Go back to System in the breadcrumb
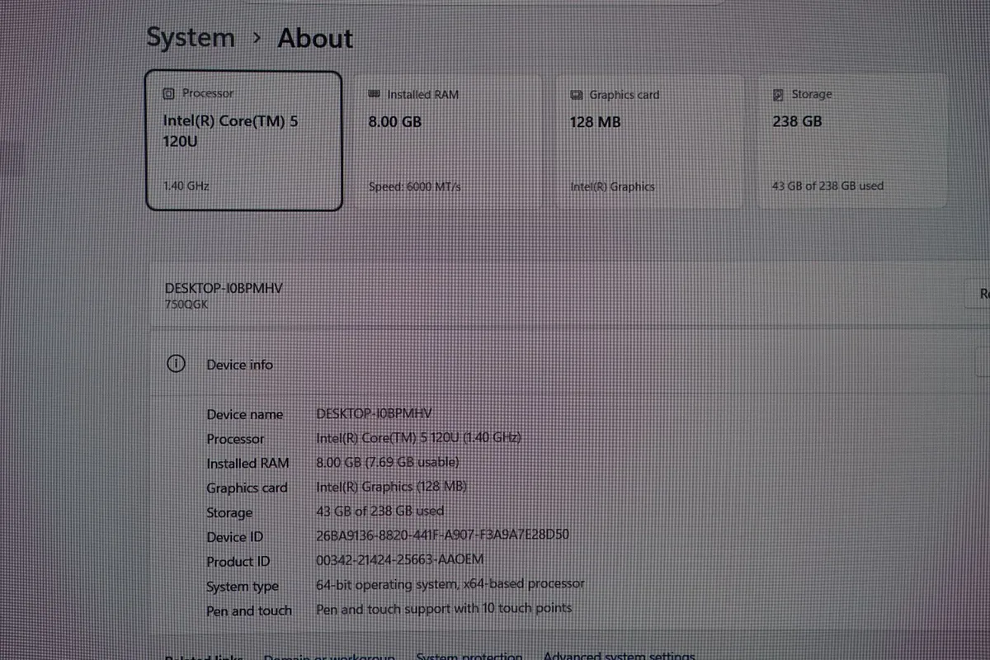The image size is (990, 660). point(191,38)
